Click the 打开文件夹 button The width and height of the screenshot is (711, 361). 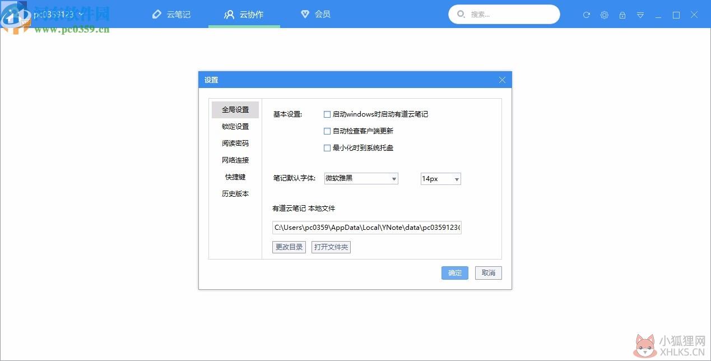pos(331,247)
